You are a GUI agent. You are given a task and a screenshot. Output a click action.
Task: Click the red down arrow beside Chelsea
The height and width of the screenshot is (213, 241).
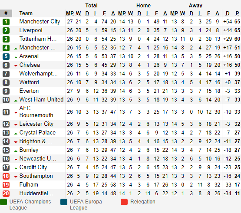(16, 66)
